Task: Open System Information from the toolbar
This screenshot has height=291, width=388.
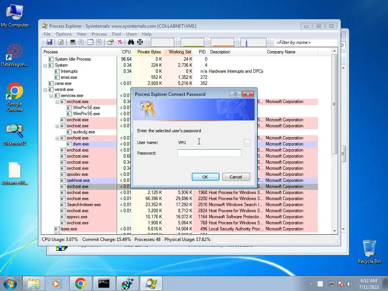Action: pos(72,42)
